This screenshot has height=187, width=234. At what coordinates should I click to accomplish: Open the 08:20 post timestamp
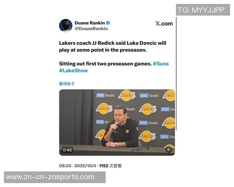click(x=65, y=166)
